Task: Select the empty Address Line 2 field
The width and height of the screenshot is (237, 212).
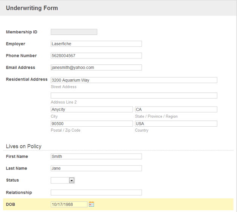Action: (x=134, y=96)
